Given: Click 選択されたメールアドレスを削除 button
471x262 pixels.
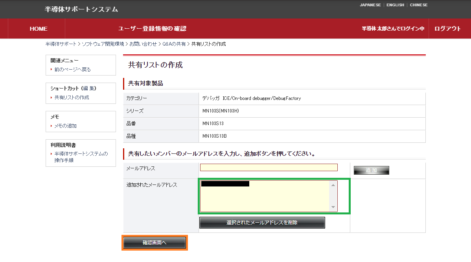Looking at the screenshot, I should [262, 223].
